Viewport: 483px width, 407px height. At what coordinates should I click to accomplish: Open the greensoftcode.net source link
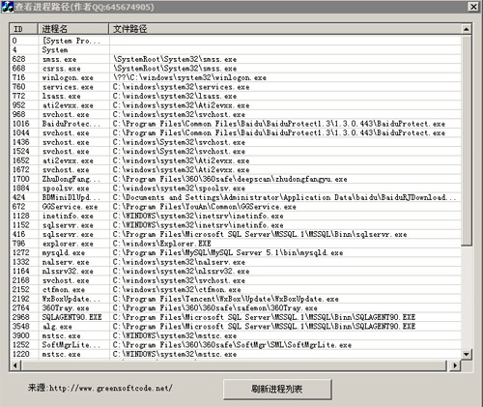coord(110,388)
